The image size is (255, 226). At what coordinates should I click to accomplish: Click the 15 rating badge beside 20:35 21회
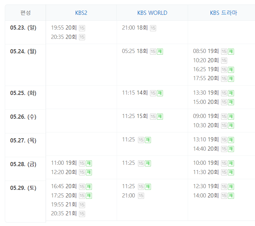pyautogui.click(x=82, y=214)
